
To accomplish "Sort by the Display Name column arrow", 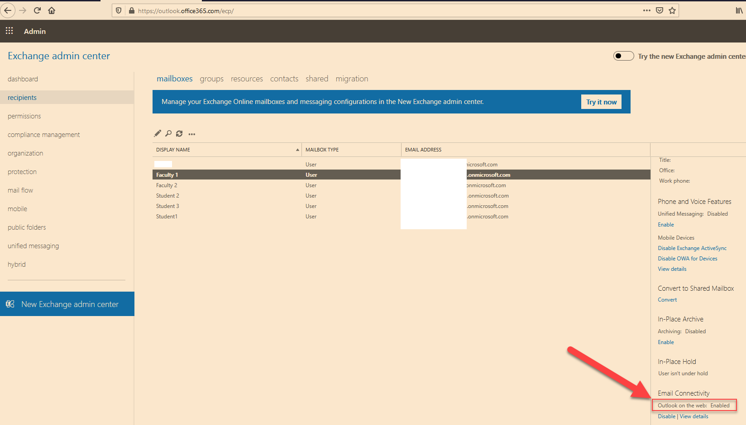I will click(297, 150).
